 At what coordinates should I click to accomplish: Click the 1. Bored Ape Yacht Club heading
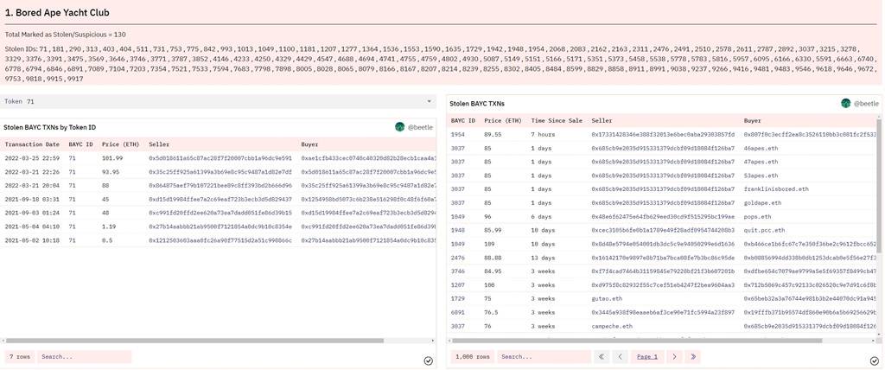tap(57, 12)
